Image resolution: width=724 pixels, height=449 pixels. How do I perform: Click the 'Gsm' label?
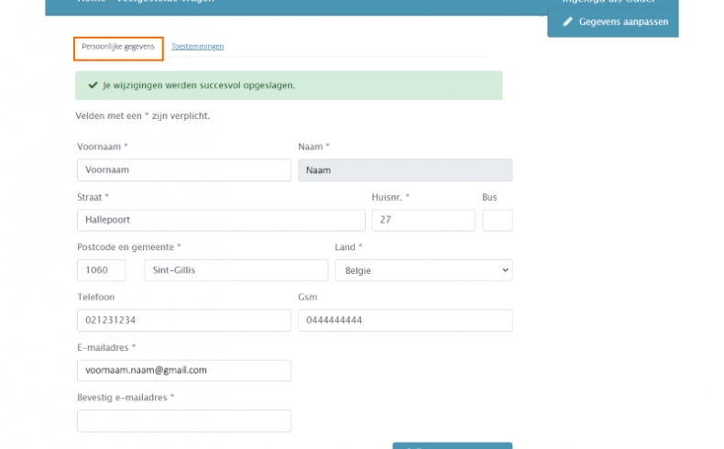click(x=308, y=297)
